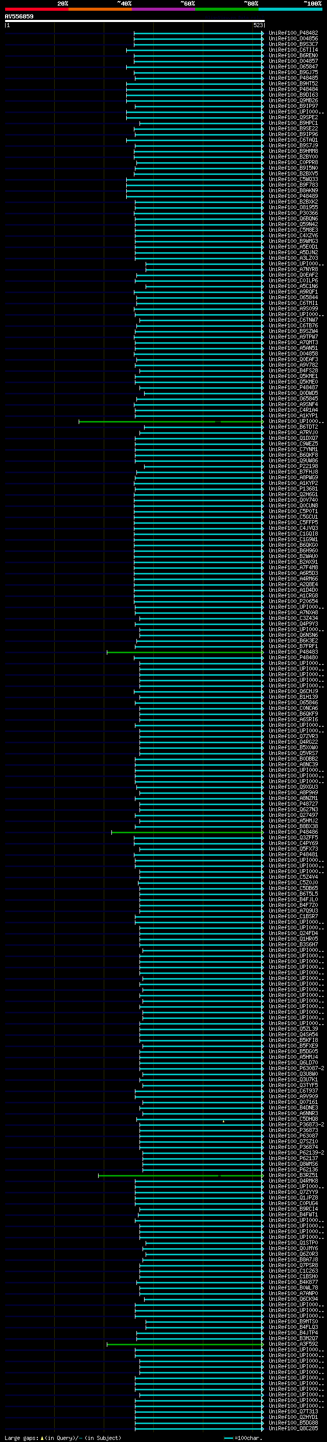Select hit UniRef100_C3Z434

(x=293, y=618)
